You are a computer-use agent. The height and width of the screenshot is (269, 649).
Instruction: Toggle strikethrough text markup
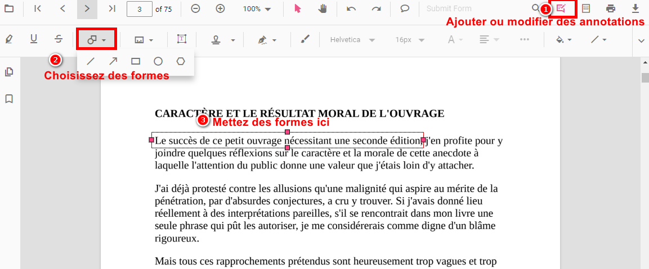click(x=59, y=39)
